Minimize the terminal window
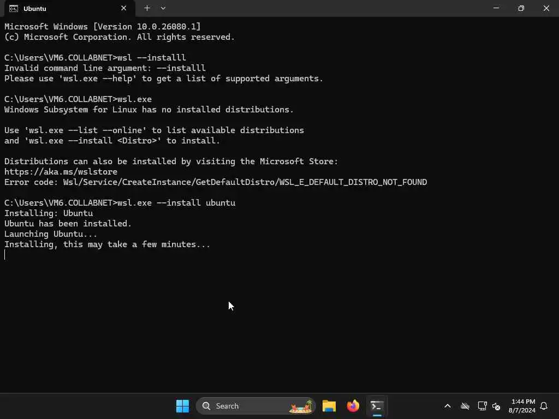Image resolution: width=559 pixels, height=419 pixels. (x=496, y=8)
